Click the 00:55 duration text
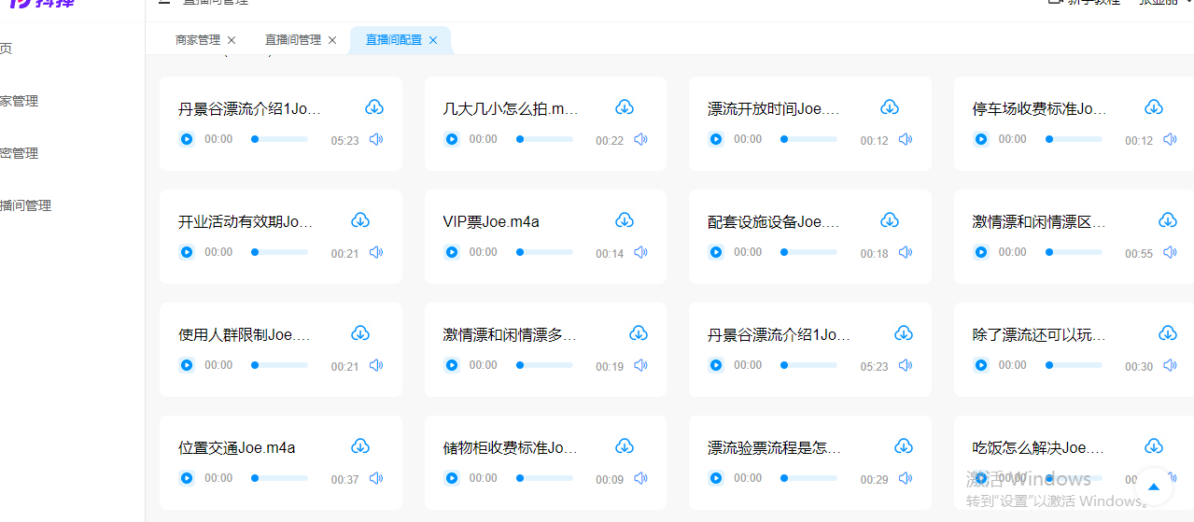Screen dimensions: 1194x522 1139,254
